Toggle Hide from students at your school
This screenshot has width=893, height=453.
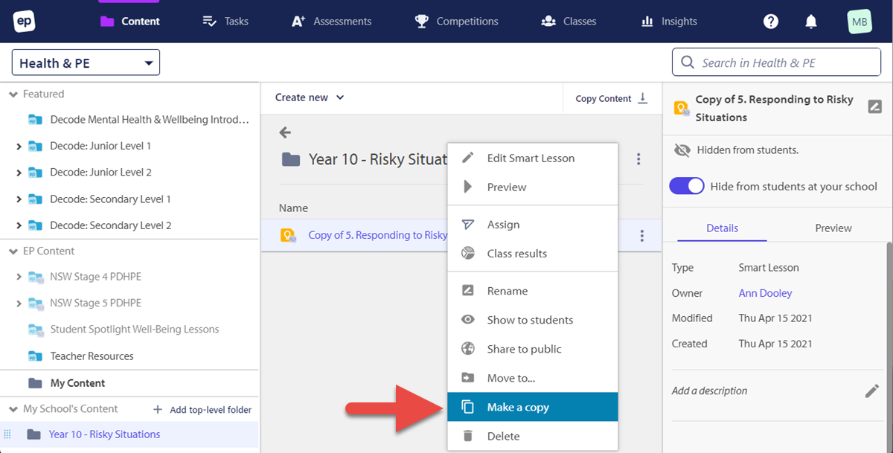tap(687, 186)
